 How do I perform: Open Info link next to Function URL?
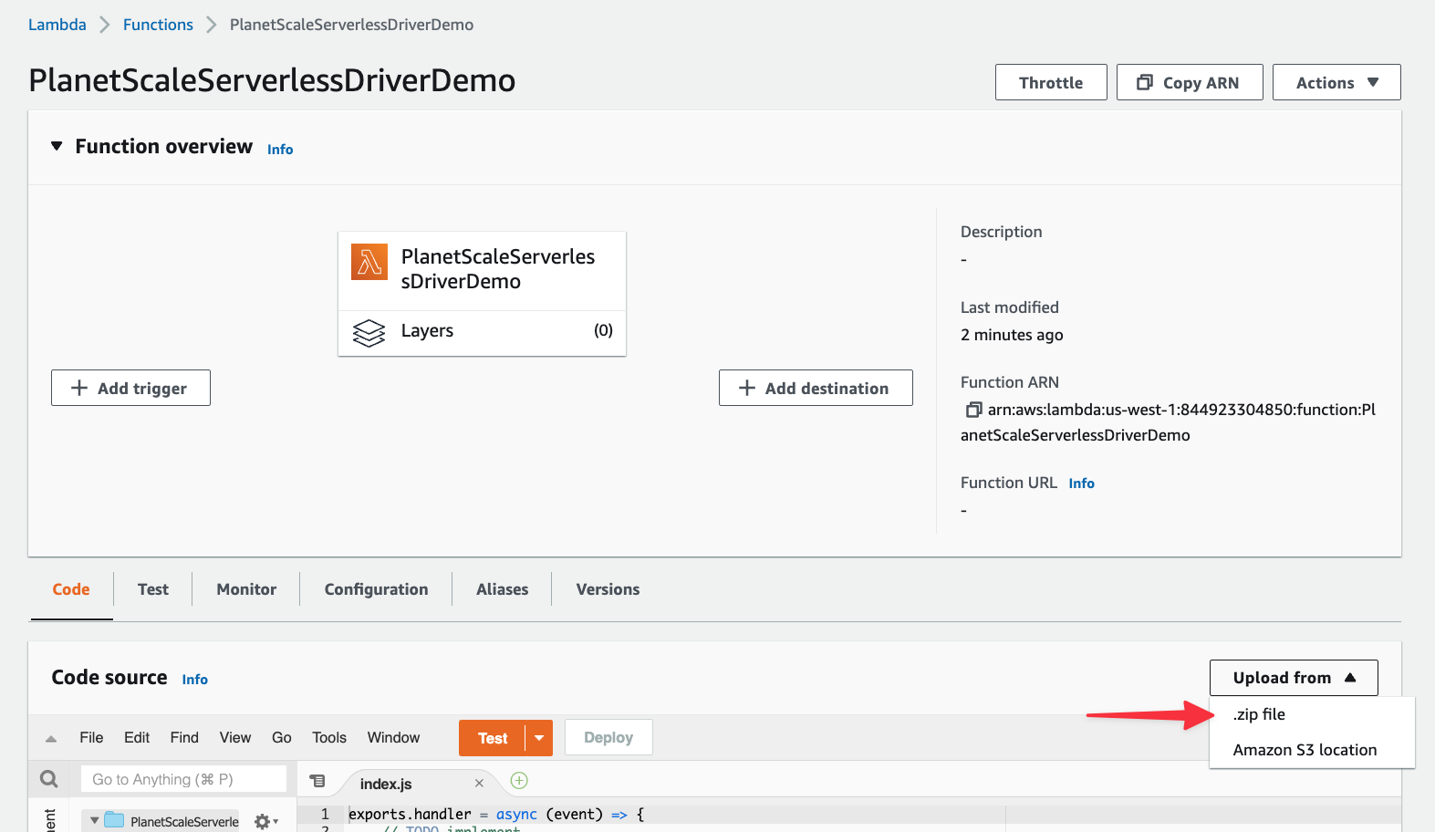click(1081, 484)
